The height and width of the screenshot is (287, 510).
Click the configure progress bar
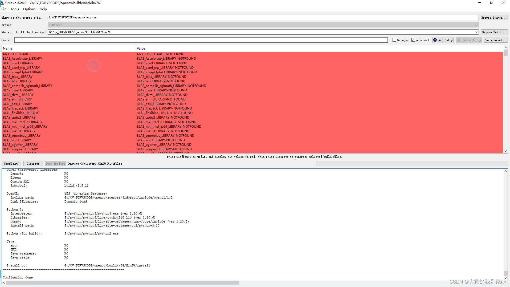[412, 163]
